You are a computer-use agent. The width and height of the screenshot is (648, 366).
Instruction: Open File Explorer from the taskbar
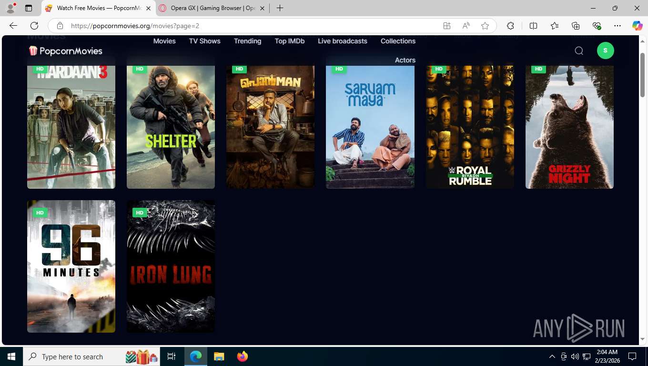pos(219,356)
